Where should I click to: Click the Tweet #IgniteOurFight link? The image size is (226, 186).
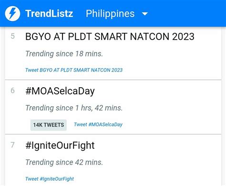point(50,179)
